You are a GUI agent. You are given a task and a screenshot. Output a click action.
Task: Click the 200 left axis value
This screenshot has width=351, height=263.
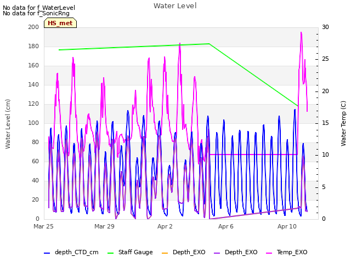(33, 27)
